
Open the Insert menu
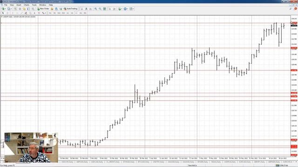(x=19, y=5)
